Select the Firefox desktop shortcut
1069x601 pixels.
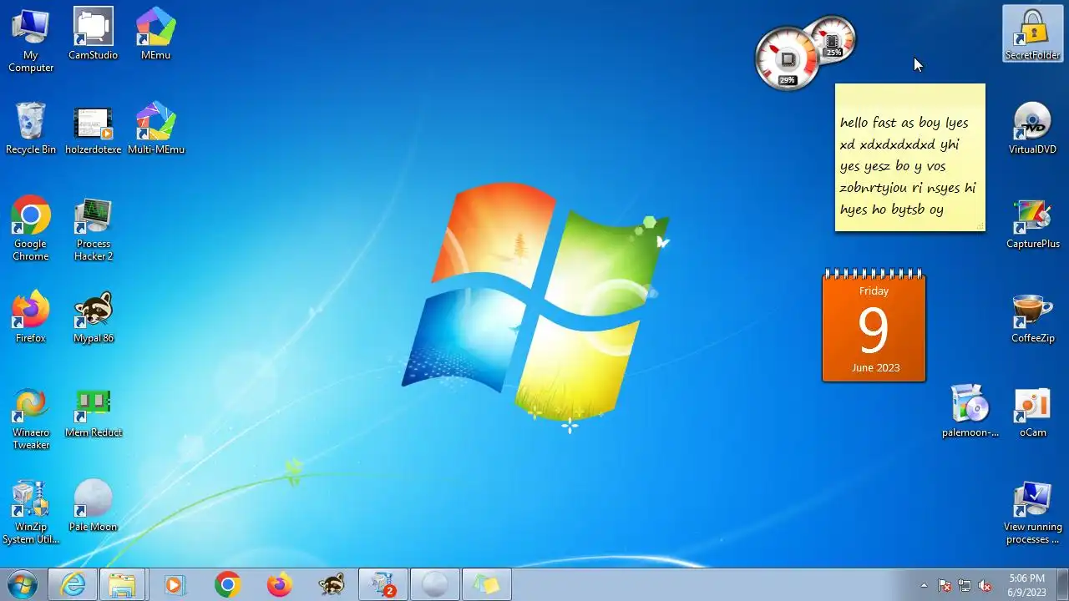pos(31,317)
